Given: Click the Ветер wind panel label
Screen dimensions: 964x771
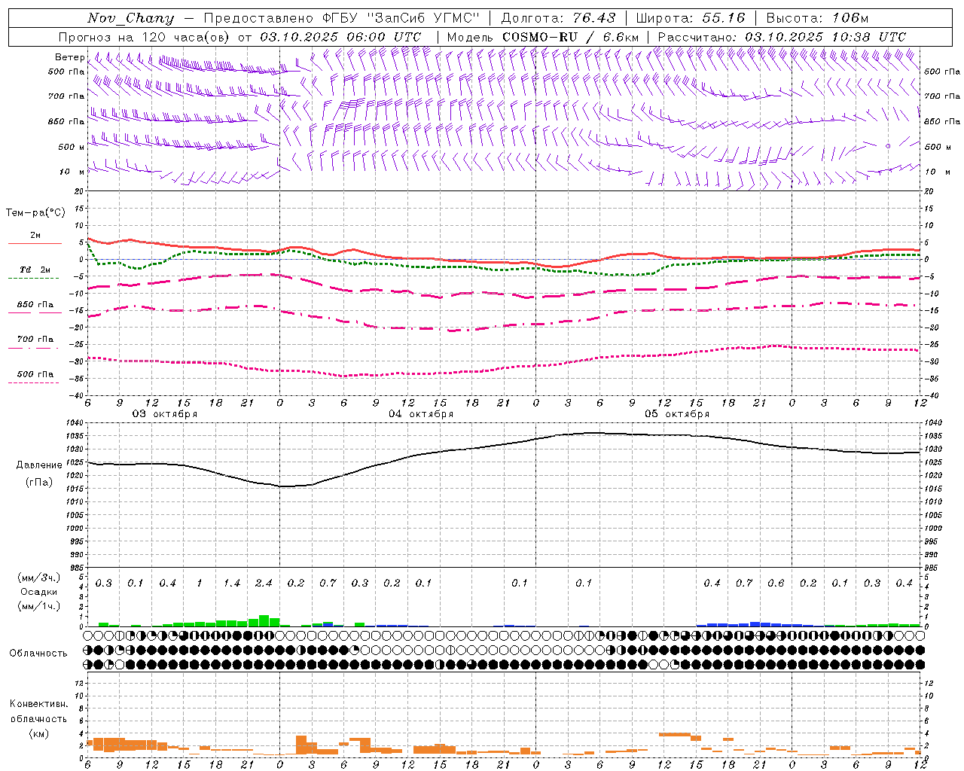Looking at the screenshot, I should click(69, 57).
